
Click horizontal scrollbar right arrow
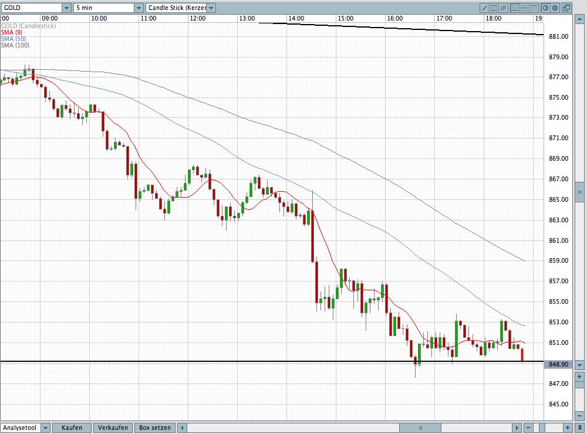(517, 428)
